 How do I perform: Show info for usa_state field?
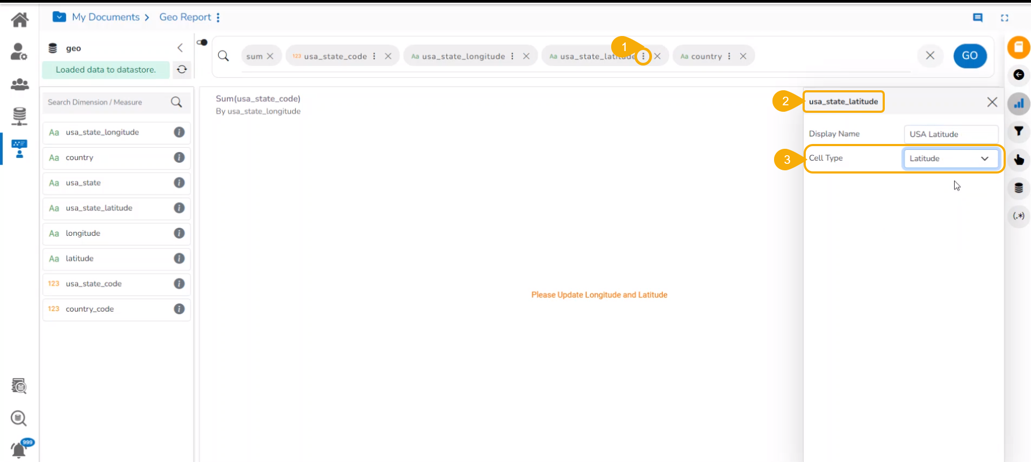tap(180, 183)
